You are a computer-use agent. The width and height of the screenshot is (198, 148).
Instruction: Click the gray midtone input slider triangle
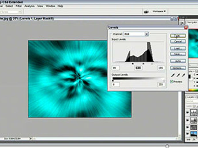(x=143, y=64)
